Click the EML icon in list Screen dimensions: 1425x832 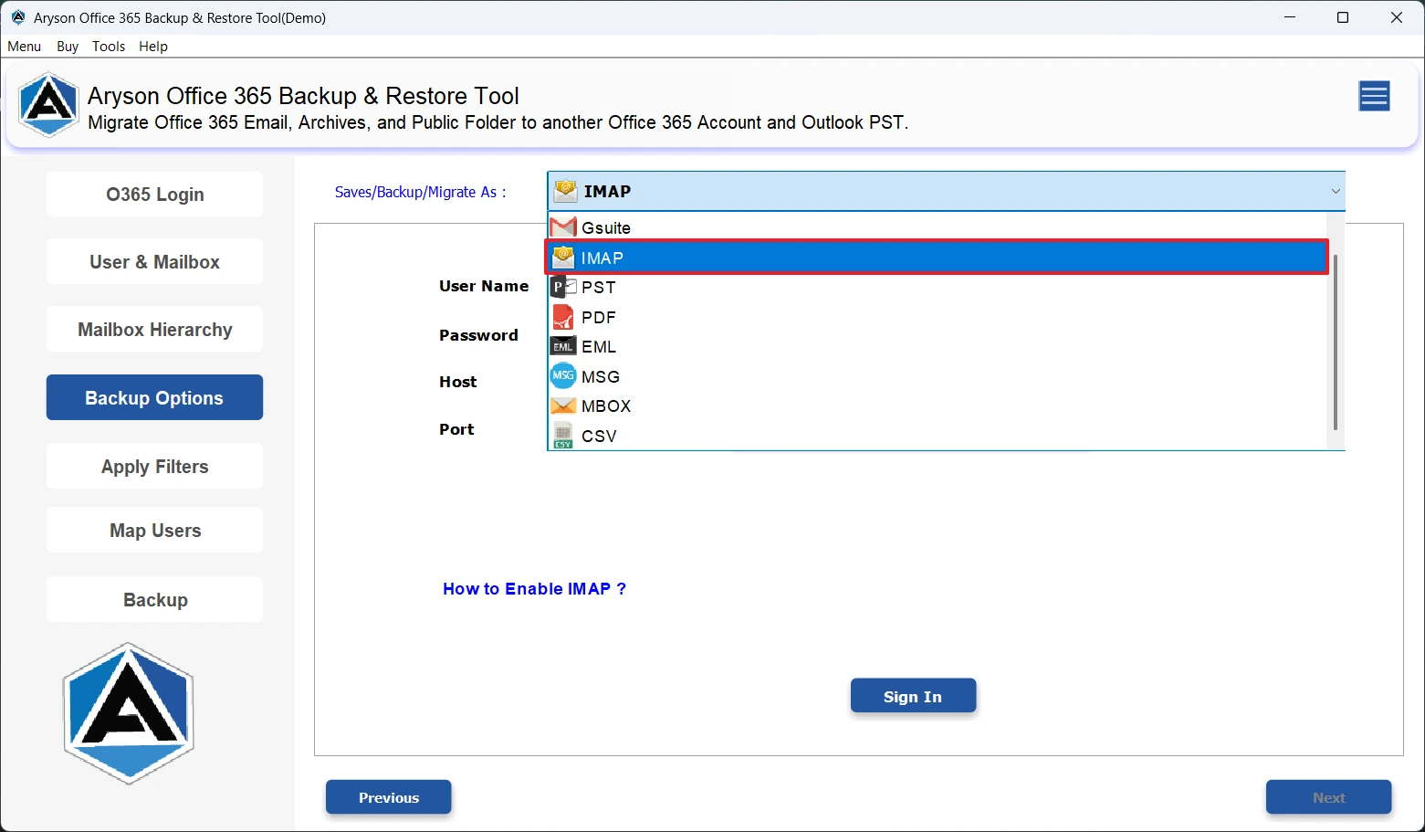pos(563,347)
